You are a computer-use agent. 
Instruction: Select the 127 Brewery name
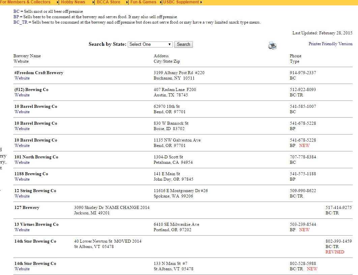coord(27,208)
